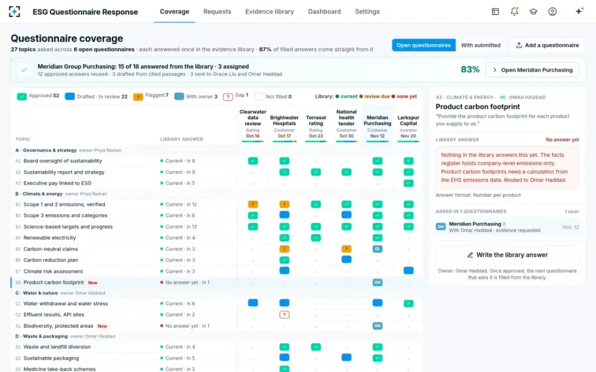
Task: Open the graduation cap help icon
Action: pos(533,11)
